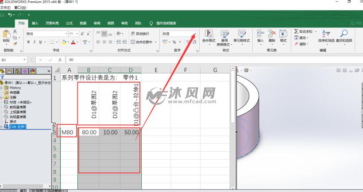Click the Cut scissors icon
The image size is (363, 192).
point(15,31)
